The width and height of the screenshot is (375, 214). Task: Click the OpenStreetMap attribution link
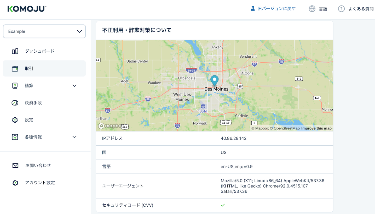click(x=285, y=128)
